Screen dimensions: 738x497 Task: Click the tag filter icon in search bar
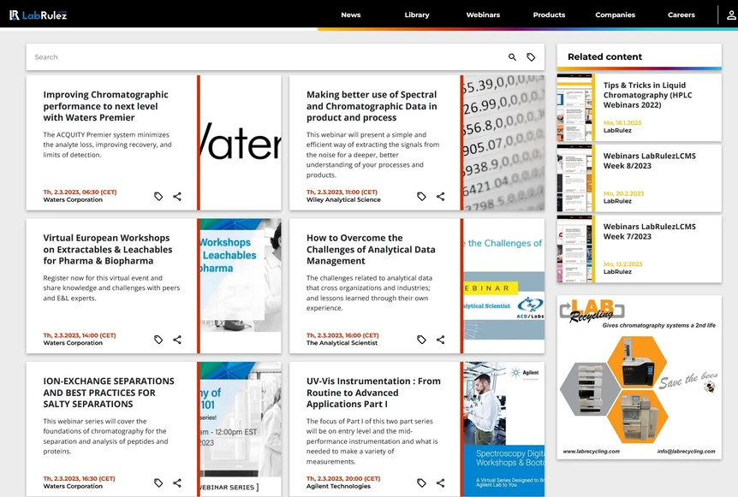[531, 57]
